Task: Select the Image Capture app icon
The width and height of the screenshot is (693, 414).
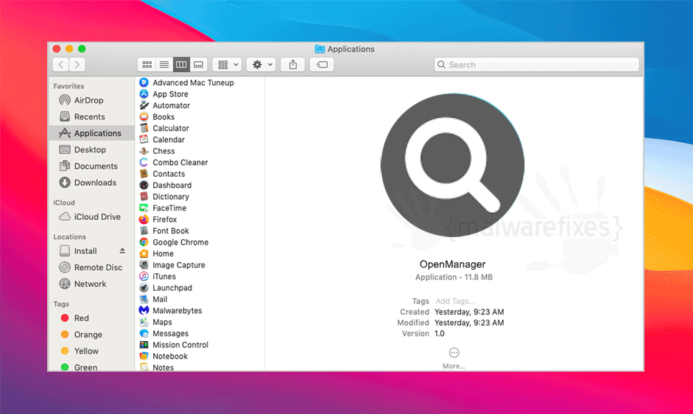Action: [x=143, y=265]
